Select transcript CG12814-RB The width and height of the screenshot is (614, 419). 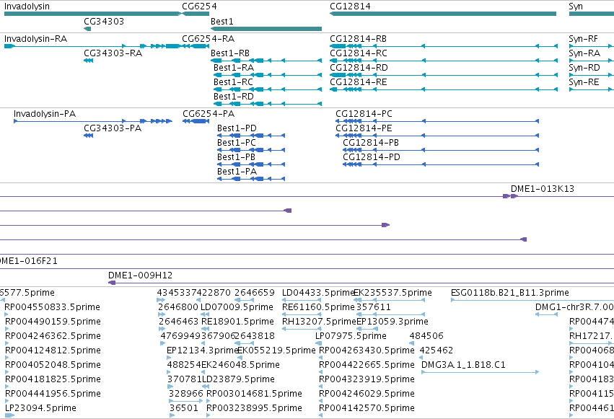click(444, 46)
